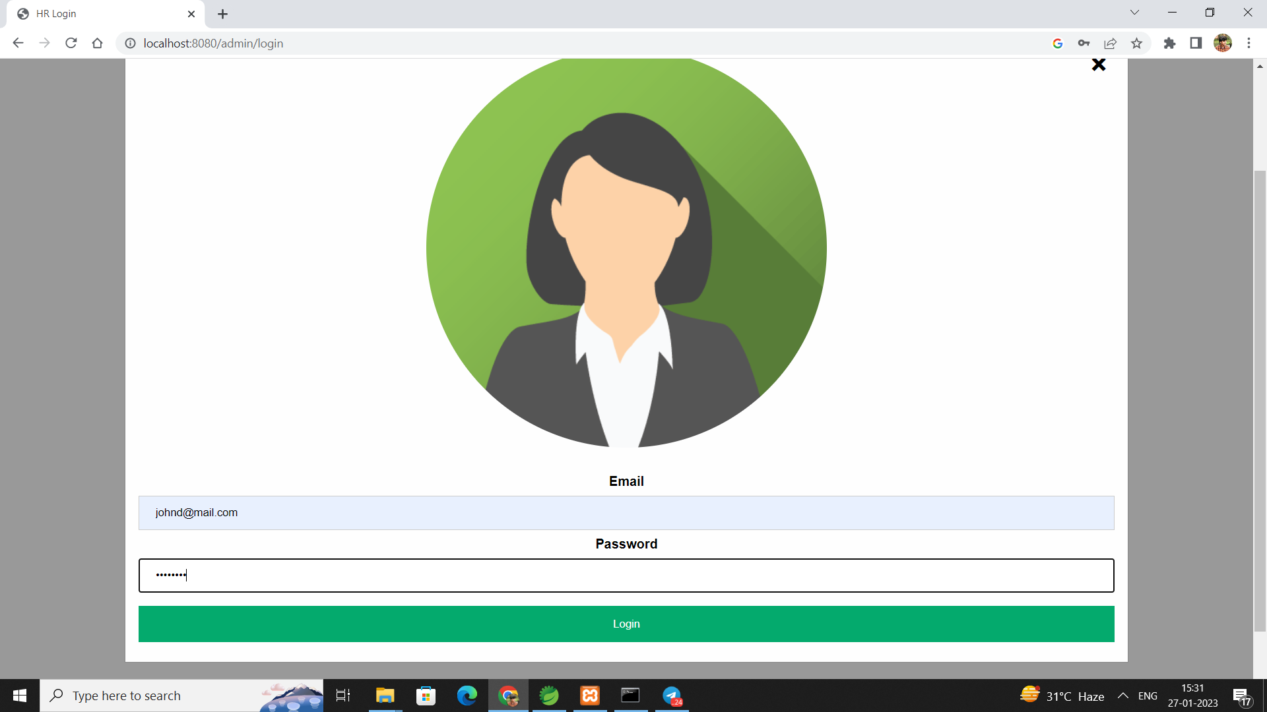Open Telegram from the taskbar
Screen dimensions: 1267x712
[672, 696]
